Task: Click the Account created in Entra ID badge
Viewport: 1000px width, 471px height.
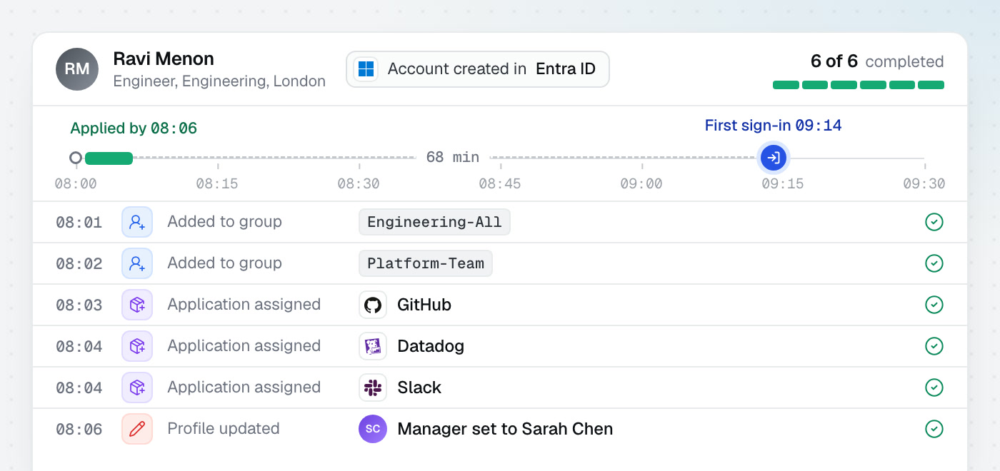Action: pos(478,69)
